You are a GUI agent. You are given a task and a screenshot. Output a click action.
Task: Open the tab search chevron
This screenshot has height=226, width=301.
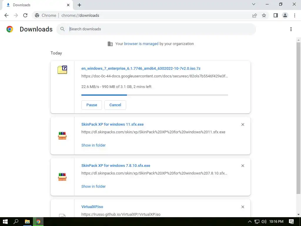254,4
